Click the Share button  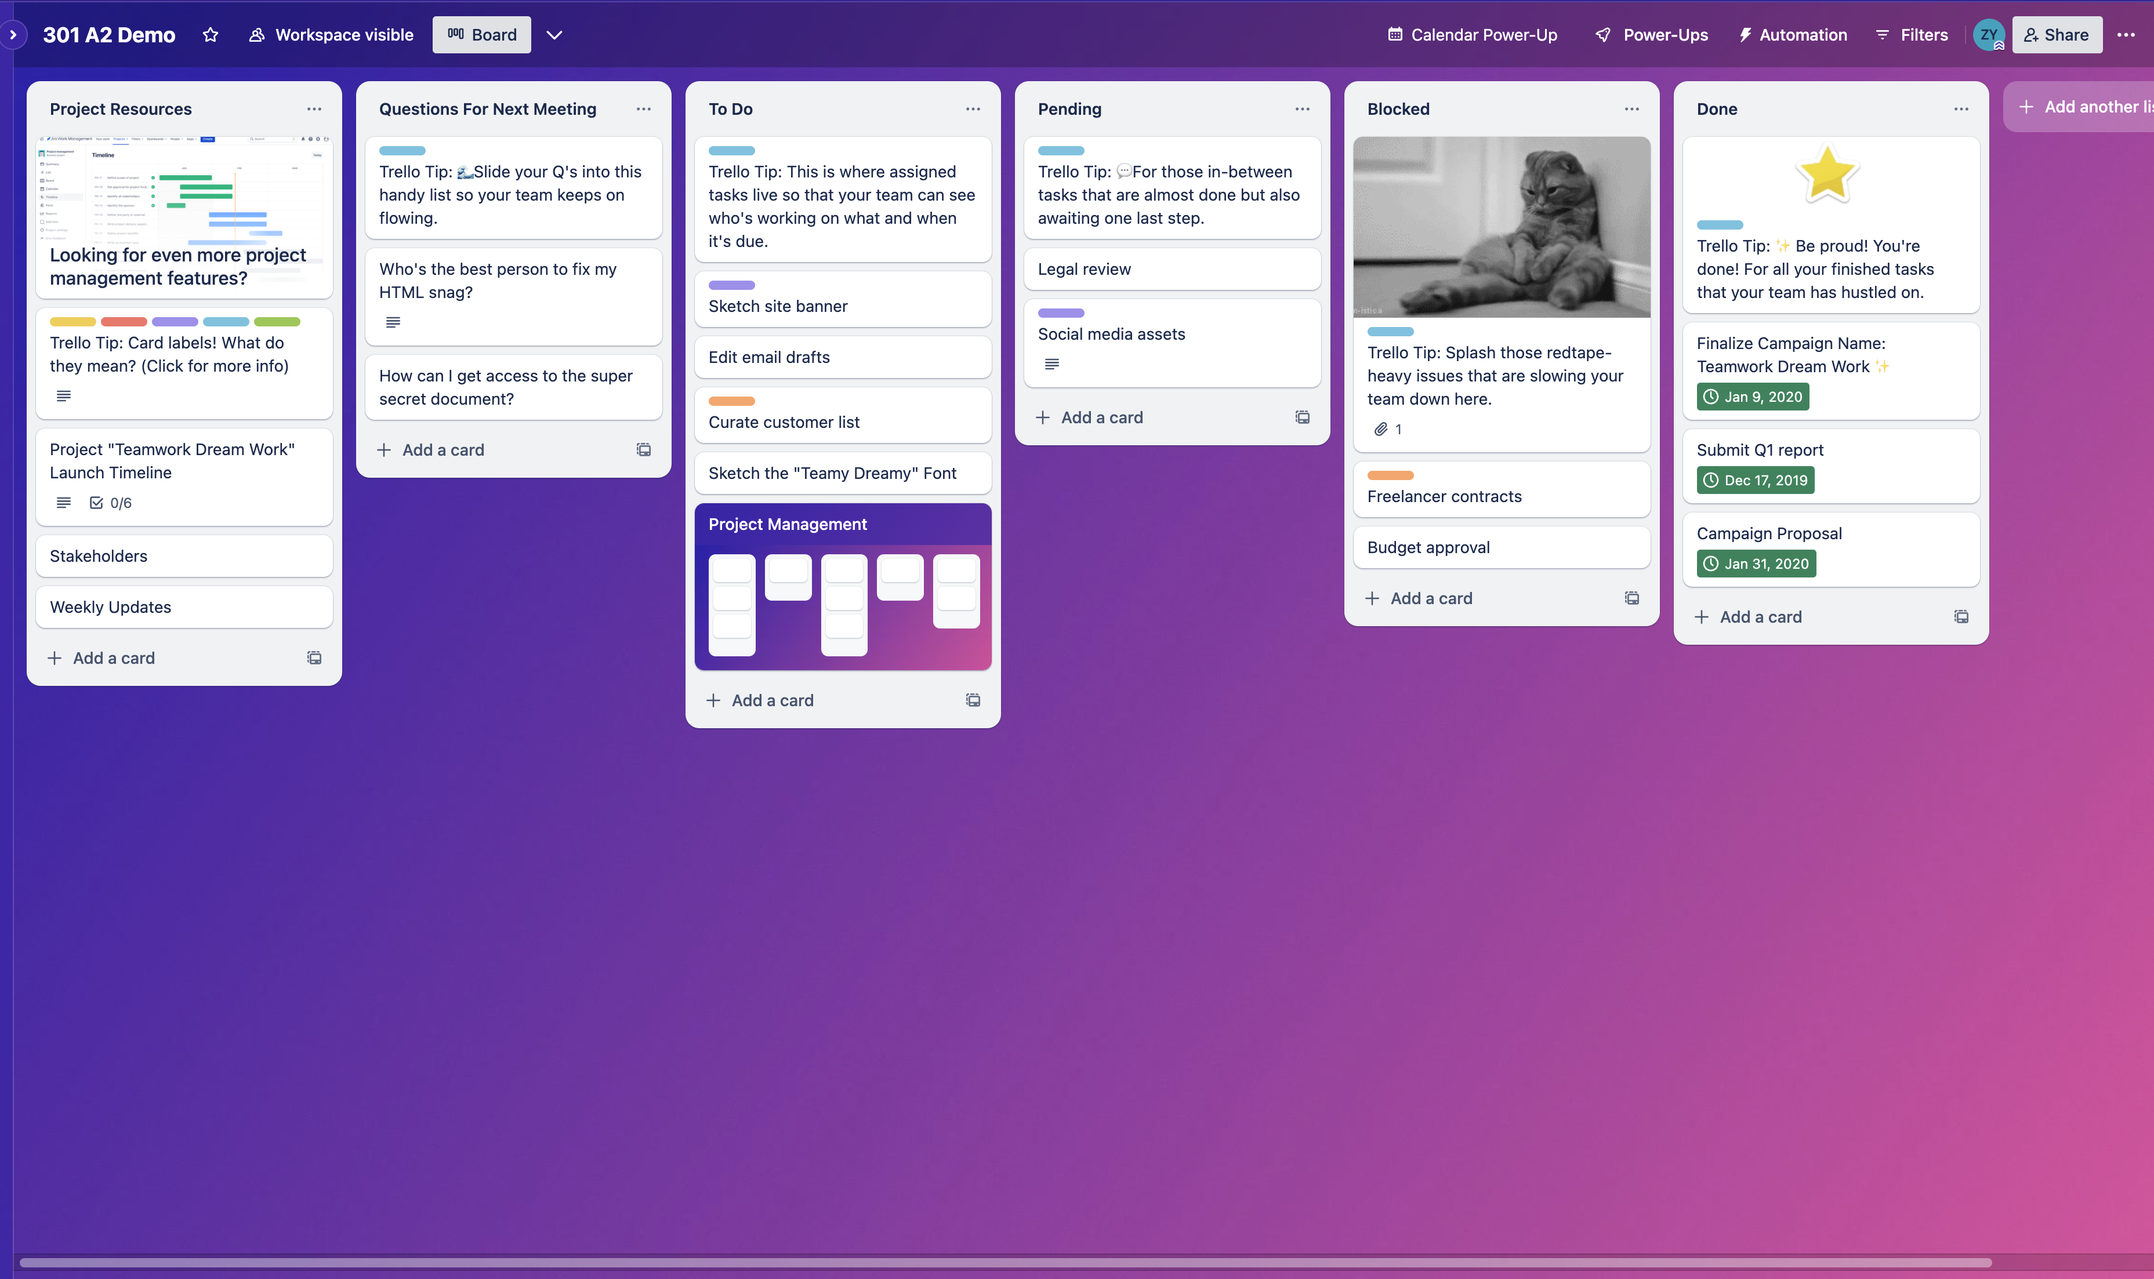pos(2057,34)
